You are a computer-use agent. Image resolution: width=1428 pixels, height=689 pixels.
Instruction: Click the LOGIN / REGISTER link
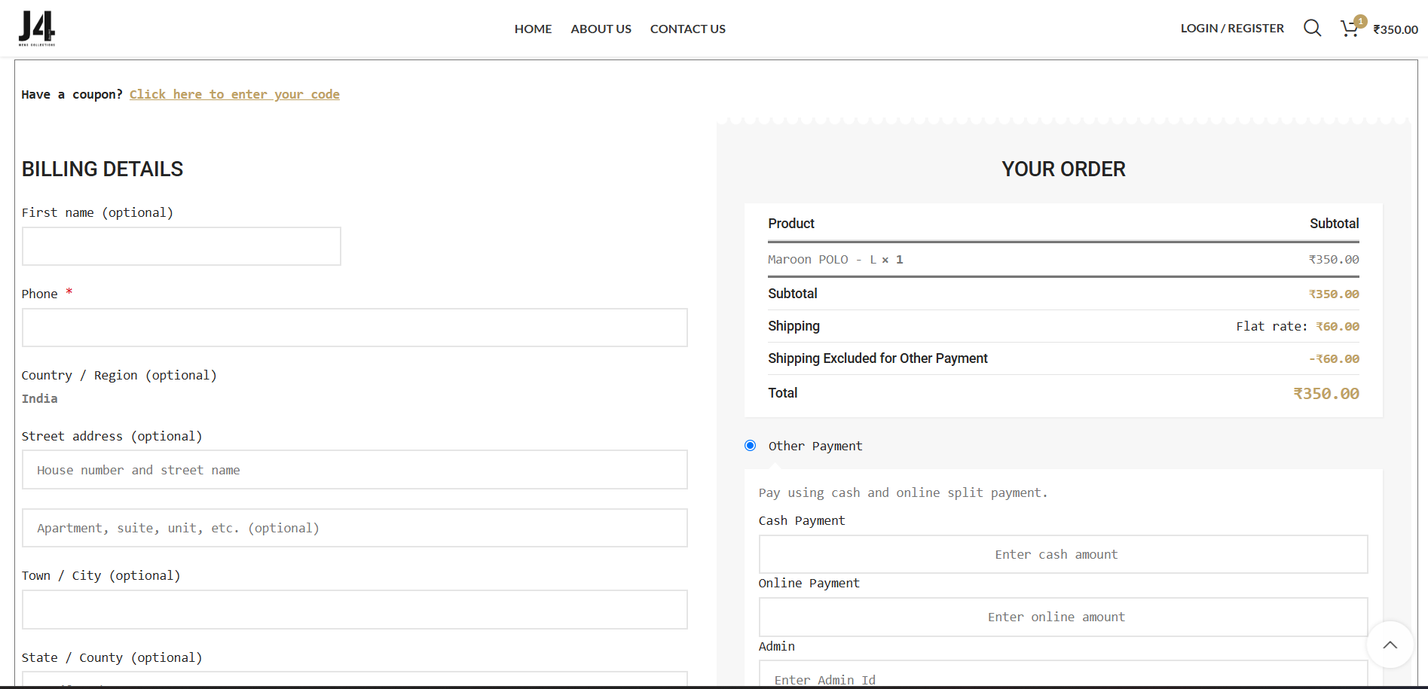[1232, 29]
